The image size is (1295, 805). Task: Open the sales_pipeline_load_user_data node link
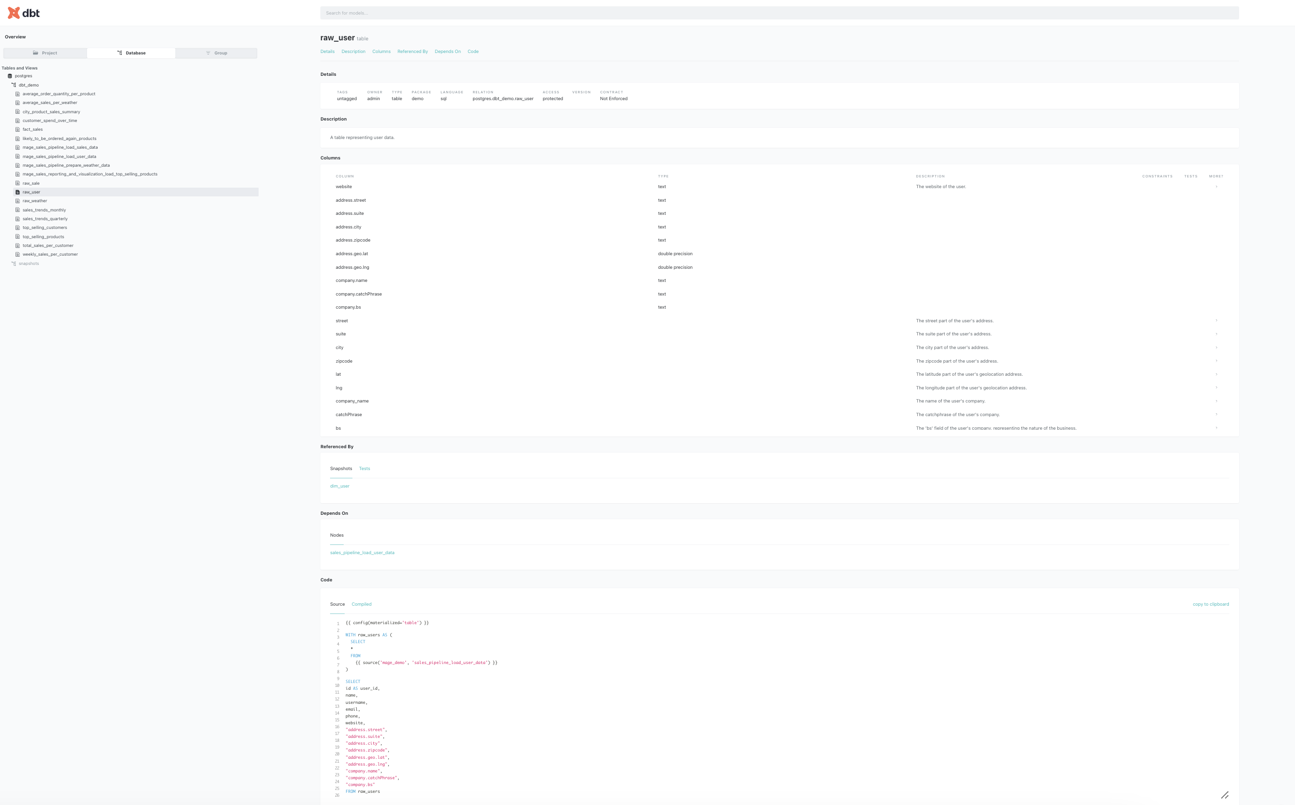362,553
